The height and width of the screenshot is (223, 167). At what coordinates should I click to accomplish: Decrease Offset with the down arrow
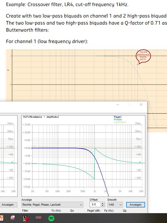[x=103, y=206]
